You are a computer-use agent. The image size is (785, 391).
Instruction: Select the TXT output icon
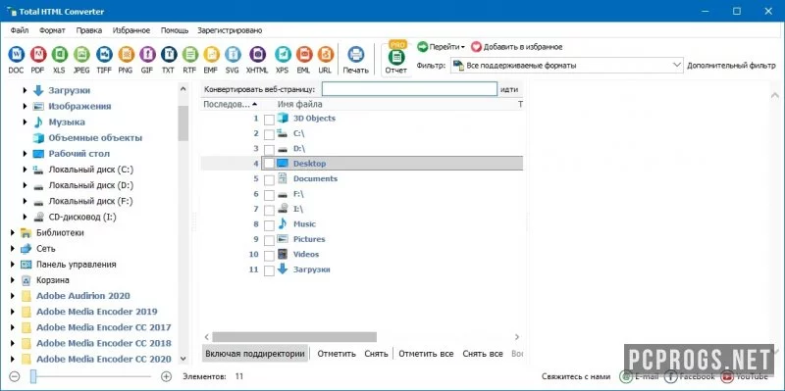click(169, 54)
